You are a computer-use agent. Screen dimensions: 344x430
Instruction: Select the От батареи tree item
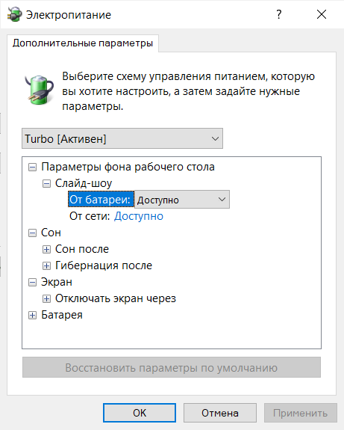coord(99,200)
